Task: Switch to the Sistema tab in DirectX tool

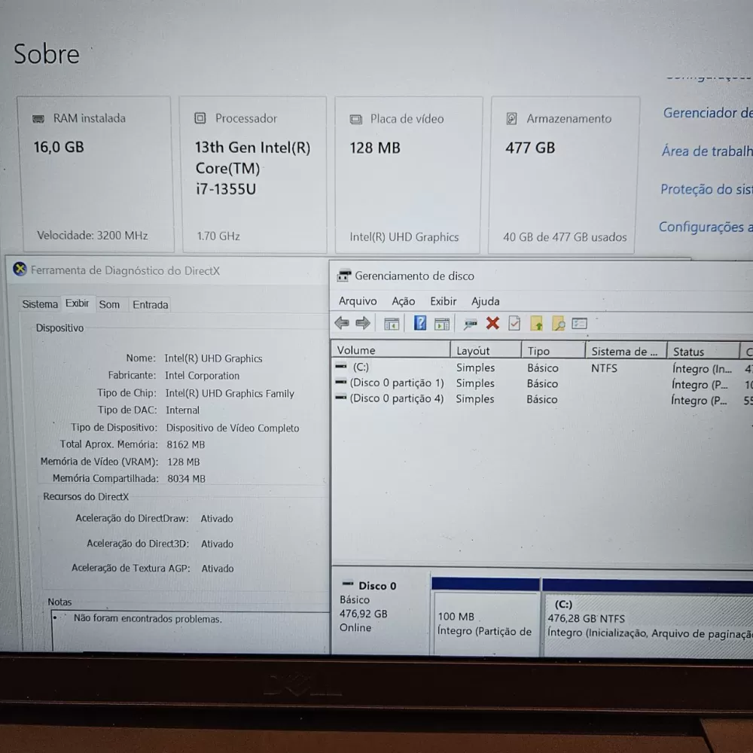Action: (x=40, y=304)
